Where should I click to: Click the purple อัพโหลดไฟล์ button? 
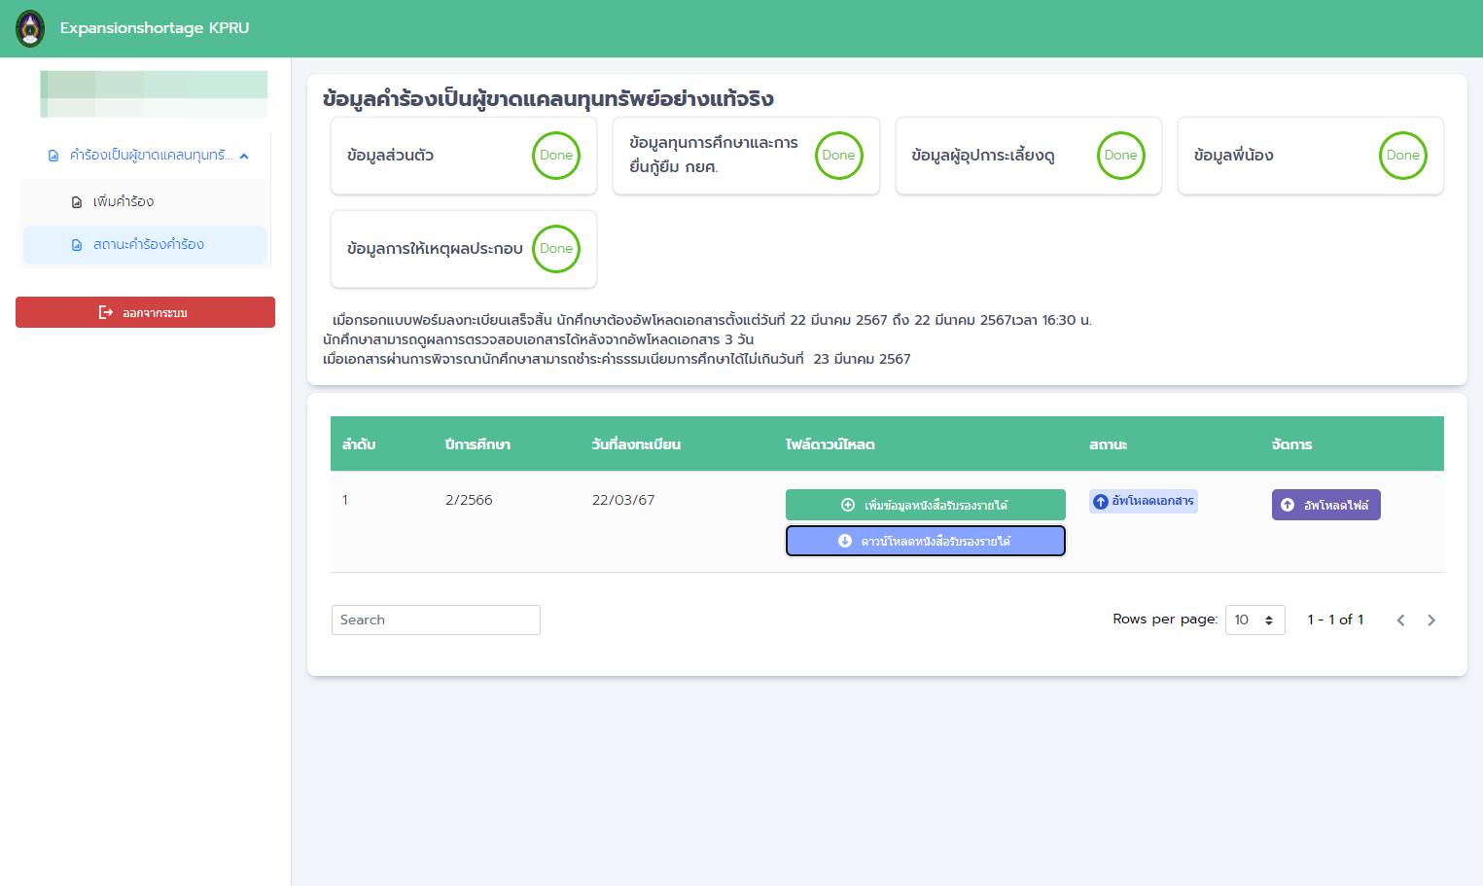pyautogui.click(x=1325, y=505)
